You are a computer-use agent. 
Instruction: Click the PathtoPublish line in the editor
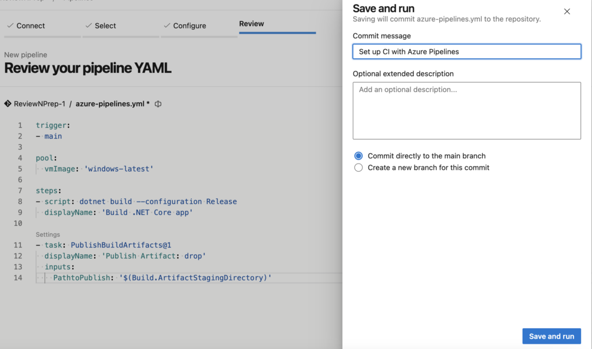[162, 278]
